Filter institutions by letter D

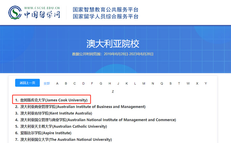tap(83, 83)
